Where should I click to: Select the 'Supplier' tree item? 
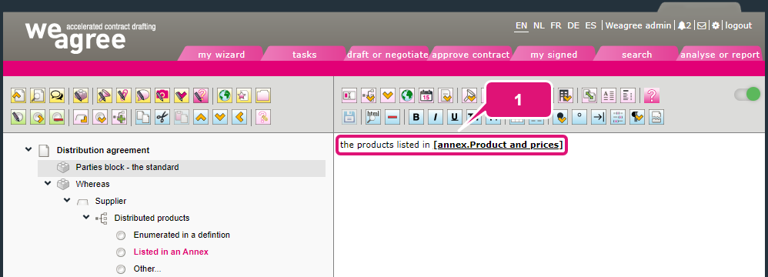point(111,201)
